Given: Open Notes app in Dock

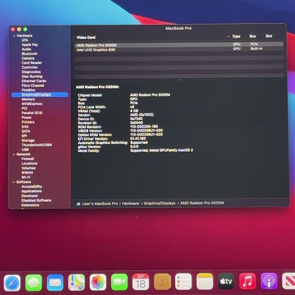Looking at the screenshot, I should tap(205, 282).
